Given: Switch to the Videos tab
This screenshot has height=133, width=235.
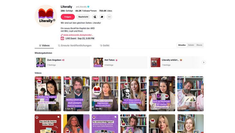Looking at the screenshot, I should (x=44, y=46).
